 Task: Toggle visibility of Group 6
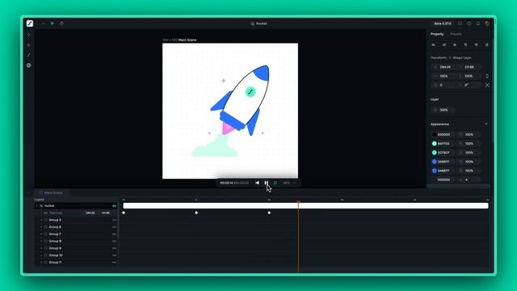click(x=114, y=227)
